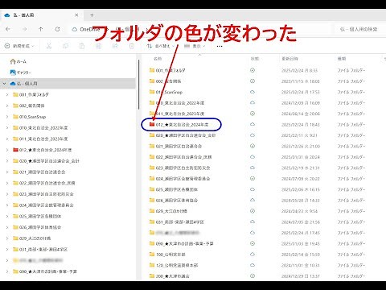Viewport: 386px width, 290px height.
Task: Click the Home icon in navigation pane
Action: tap(13, 61)
